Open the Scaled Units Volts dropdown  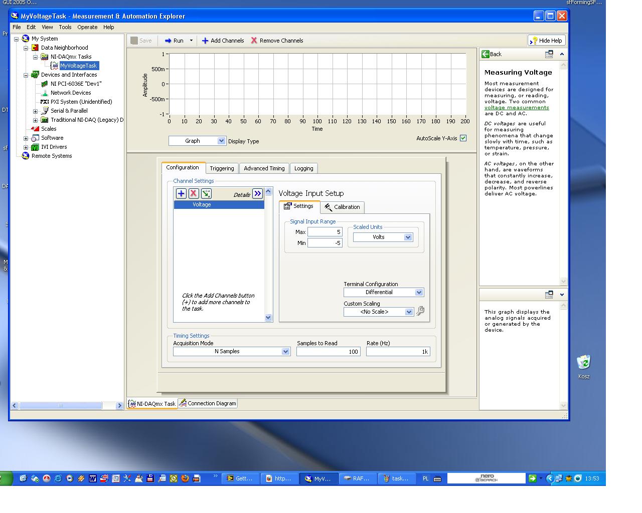click(408, 237)
